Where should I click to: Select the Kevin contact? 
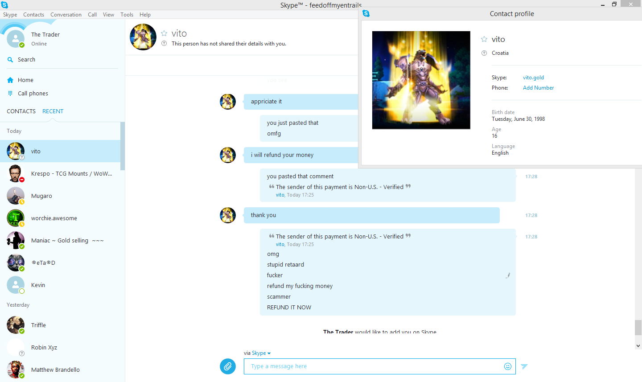coord(60,285)
